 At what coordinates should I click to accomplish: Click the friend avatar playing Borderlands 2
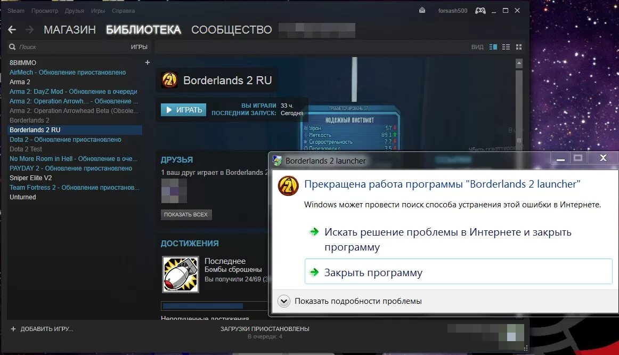(x=174, y=191)
